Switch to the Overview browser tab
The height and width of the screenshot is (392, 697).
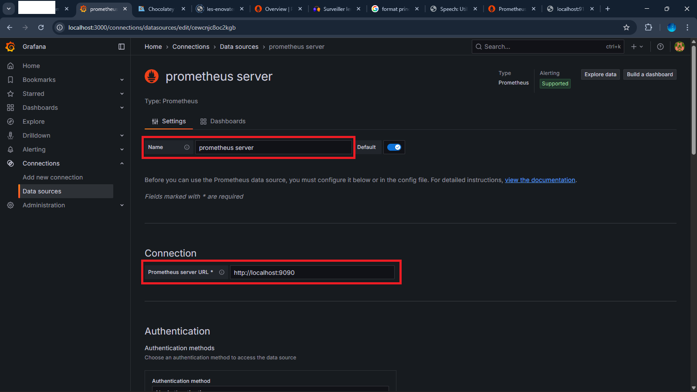coord(278,9)
